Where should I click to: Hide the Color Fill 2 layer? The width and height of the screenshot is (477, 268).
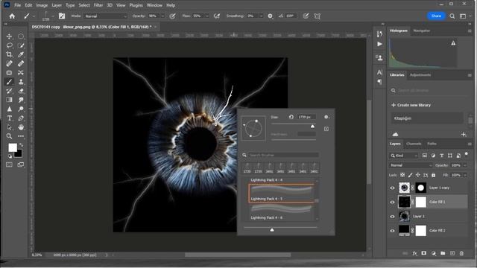(393, 231)
